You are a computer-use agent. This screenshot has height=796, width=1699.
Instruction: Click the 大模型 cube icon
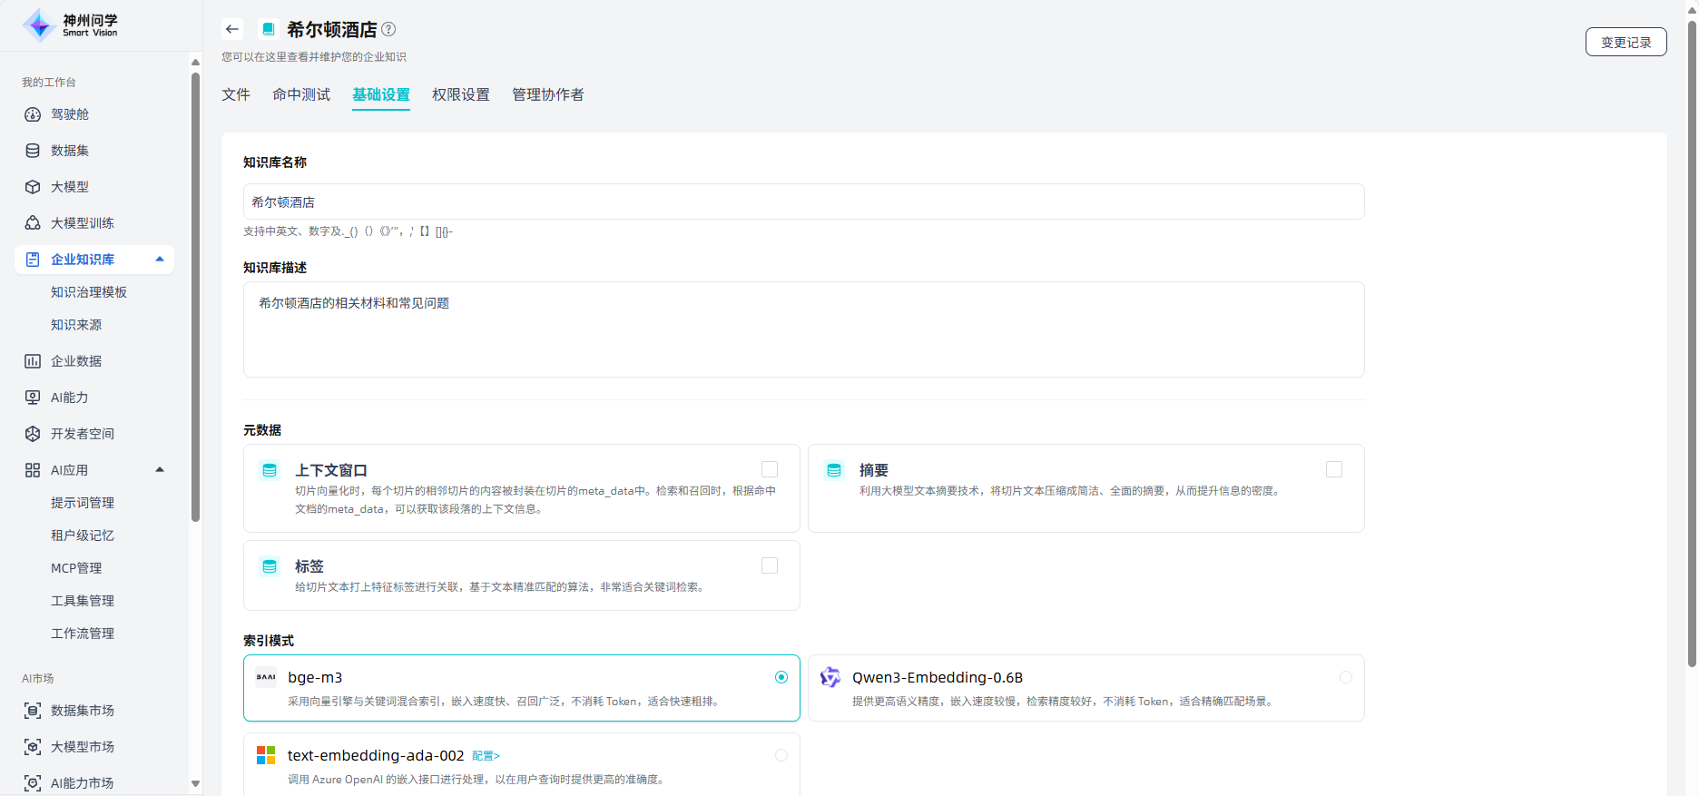coord(33,187)
